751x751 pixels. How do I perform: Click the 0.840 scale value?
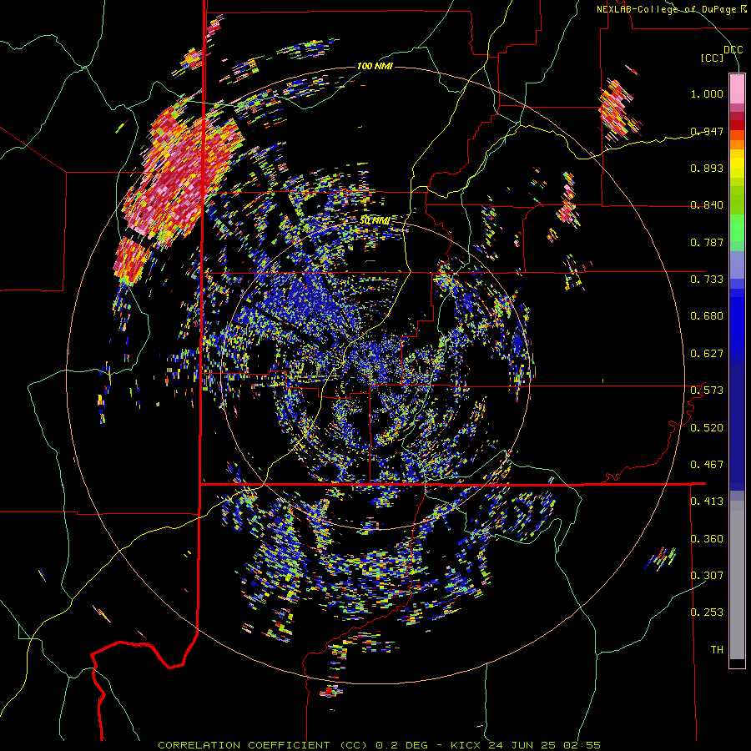tap(707, 205)
